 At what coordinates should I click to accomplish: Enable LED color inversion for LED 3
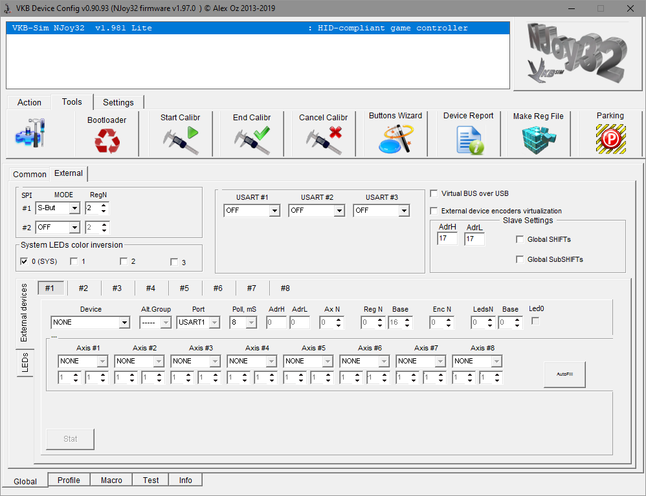[174, 262]
